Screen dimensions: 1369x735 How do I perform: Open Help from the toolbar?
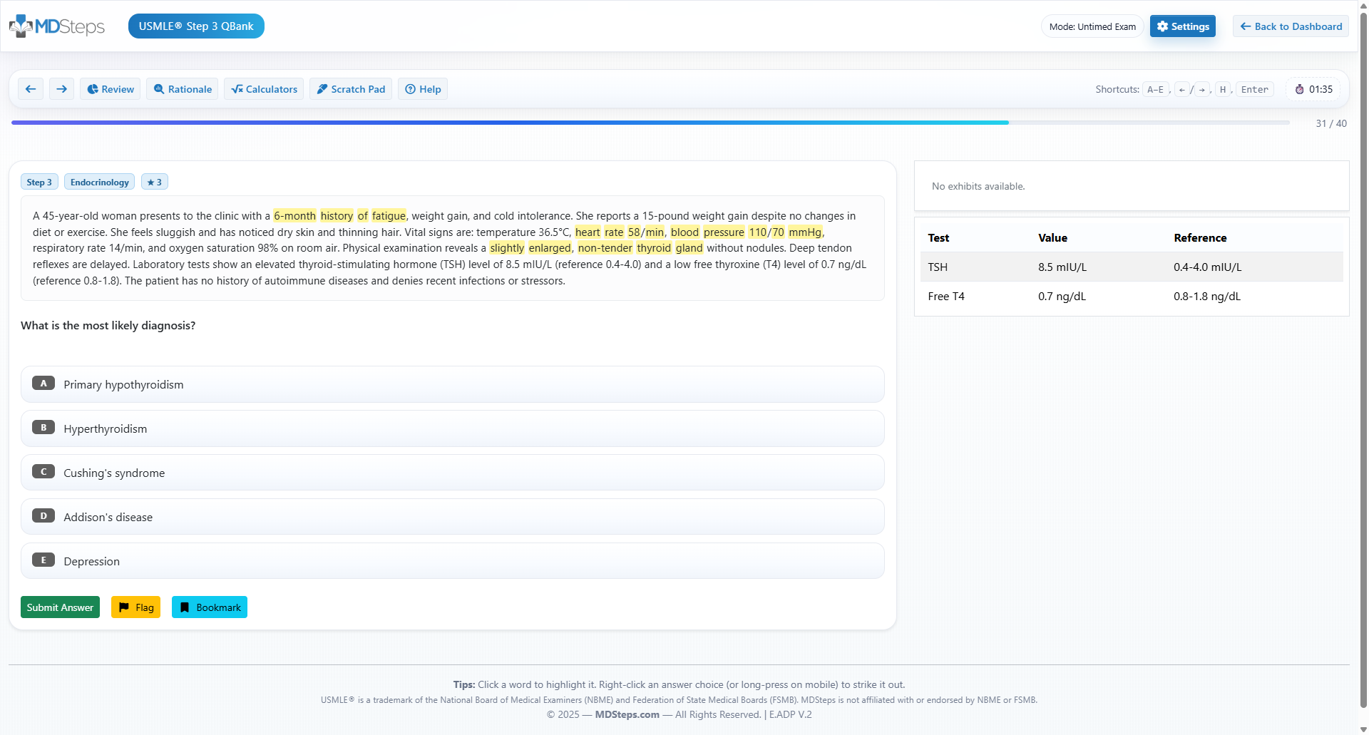pos(423,89)
